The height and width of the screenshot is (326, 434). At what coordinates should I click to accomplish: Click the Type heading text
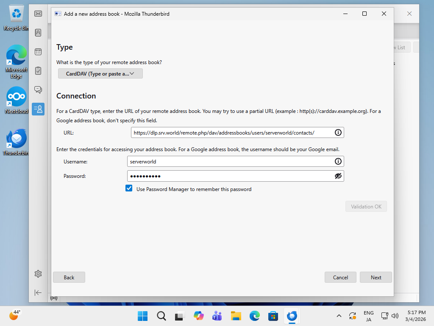(x=64, y=47)
